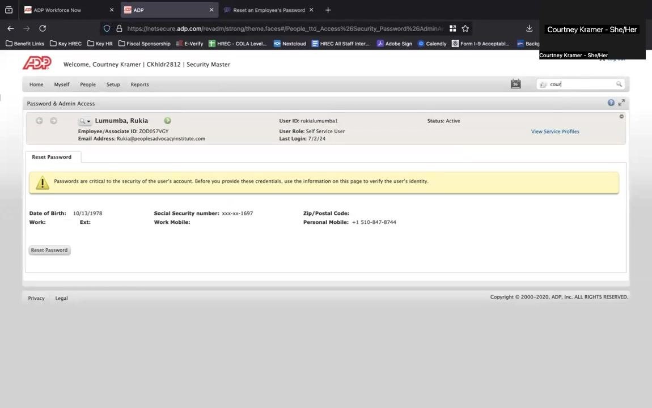Open the employee search dropdown magnifier
652x408 pixels.
point(85,121)
